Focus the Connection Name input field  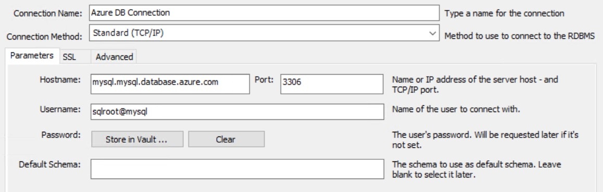click(264, 13)
